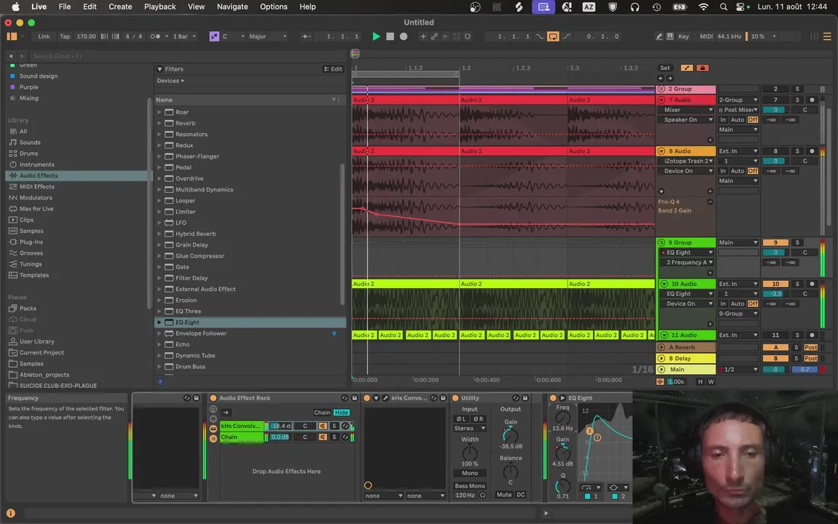This screenshot has height=524, width=838.
Task: Toggle the metronome icon
Action: 156,36
